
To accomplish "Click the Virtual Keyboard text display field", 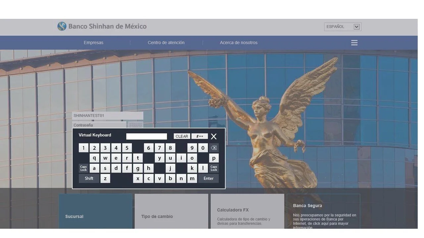I will pyautogui.click(x=147, y=137).
